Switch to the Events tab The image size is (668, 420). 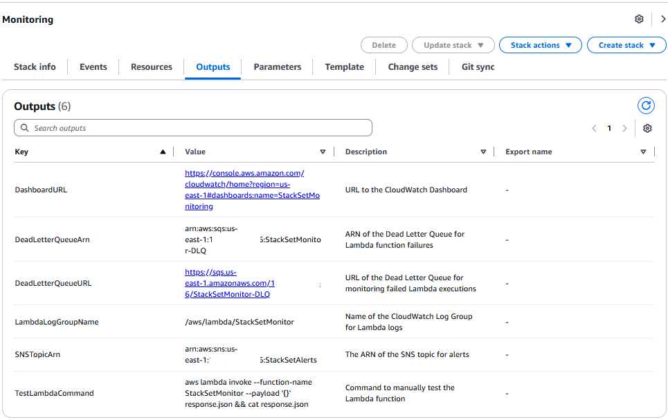pyautogui.click(x=93, y=67)
